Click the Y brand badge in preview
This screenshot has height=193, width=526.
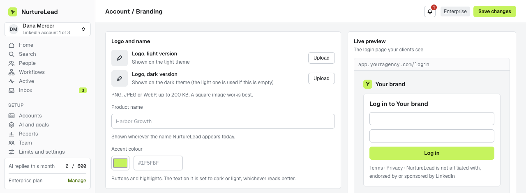click(368, 84)
